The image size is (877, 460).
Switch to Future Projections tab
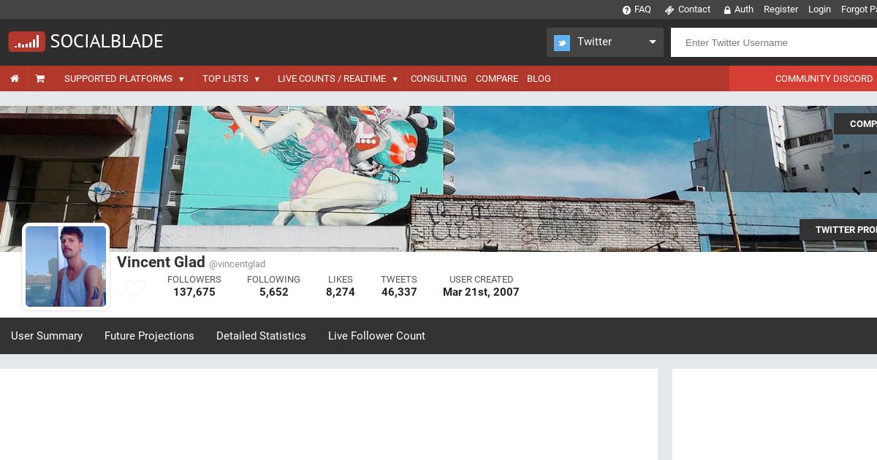point(149,336)
